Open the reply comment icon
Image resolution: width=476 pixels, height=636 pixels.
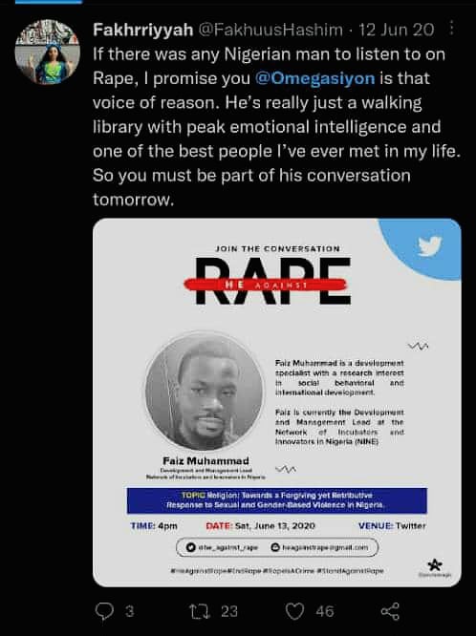(104, 611)
